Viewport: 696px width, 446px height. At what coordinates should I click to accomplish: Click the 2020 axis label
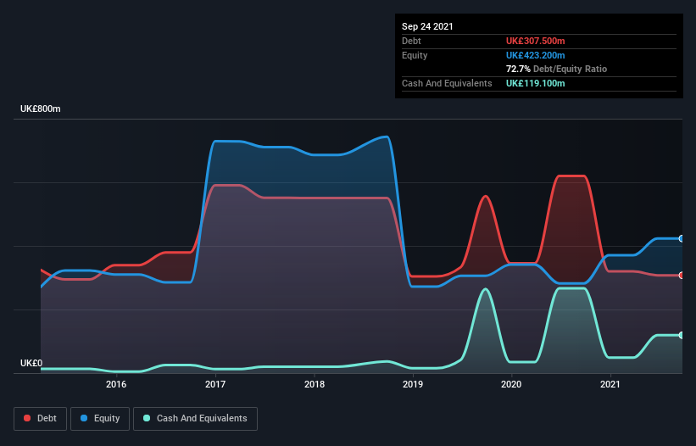tap(511, 384)
